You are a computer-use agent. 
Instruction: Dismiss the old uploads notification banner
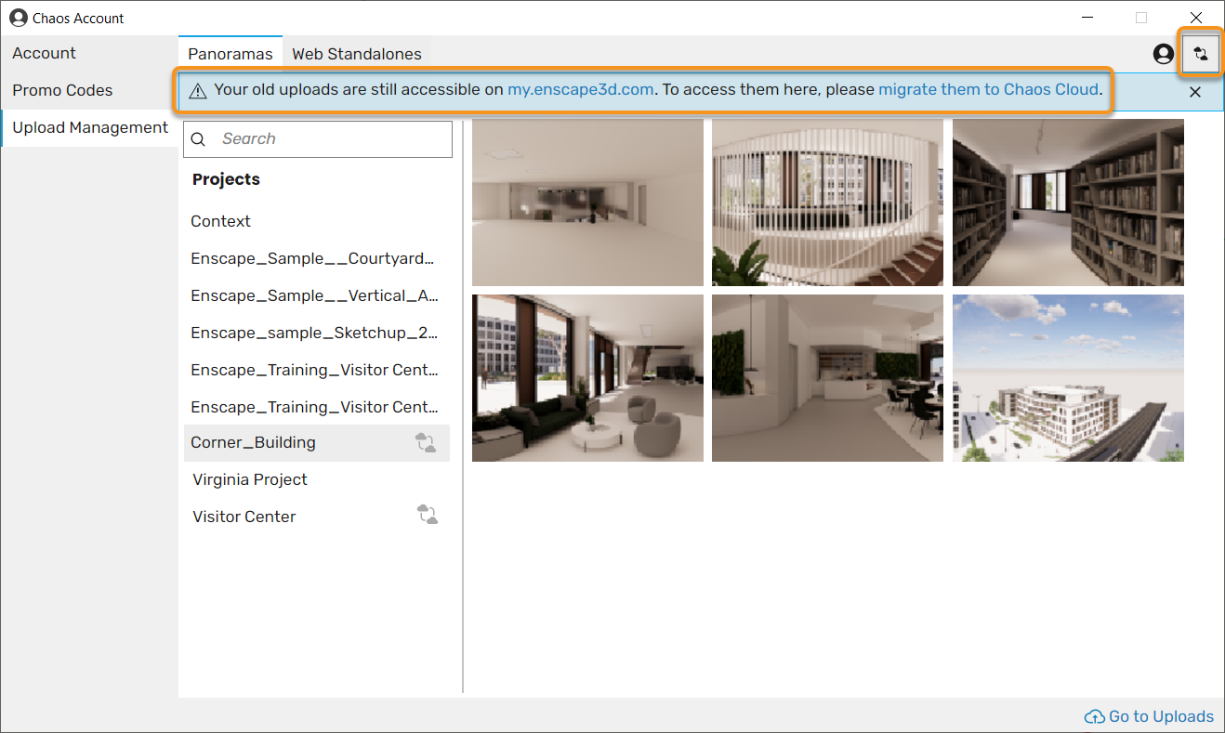[1195, 92]
